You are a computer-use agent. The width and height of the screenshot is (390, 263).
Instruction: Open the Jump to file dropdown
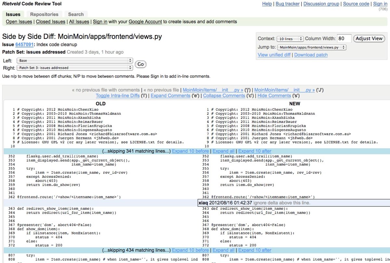pos(312,47)
